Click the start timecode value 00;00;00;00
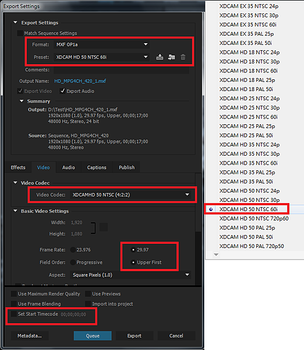This screenshot has width=304, height=350. (x=73, y=314)
